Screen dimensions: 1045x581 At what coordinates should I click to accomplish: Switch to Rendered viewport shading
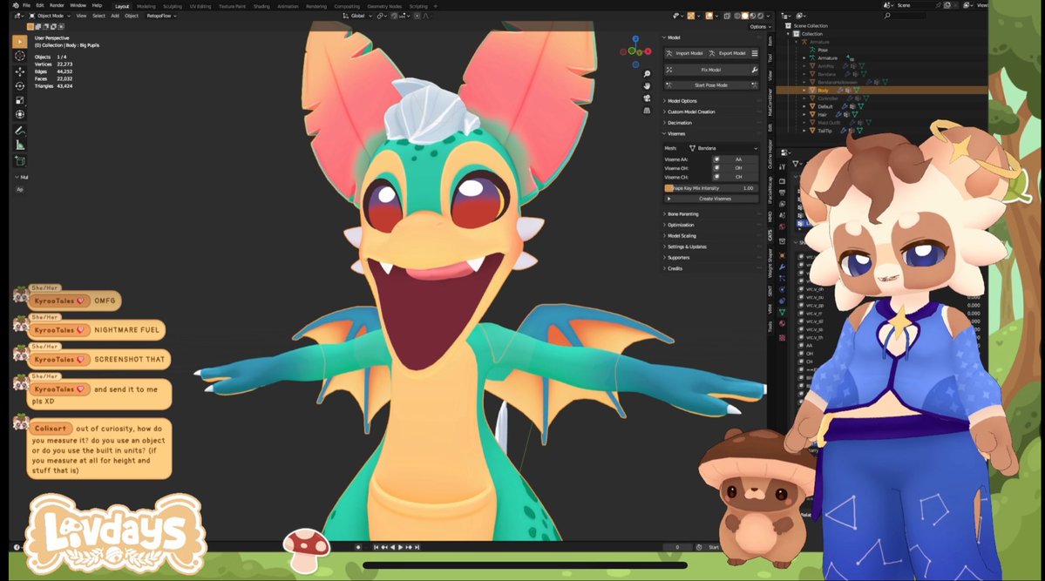point(760,16)
